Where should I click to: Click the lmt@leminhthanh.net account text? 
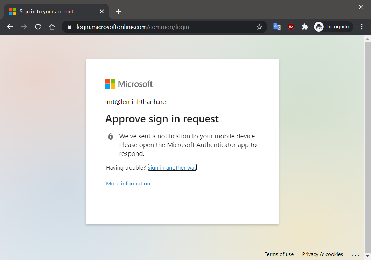click(136, 102)
